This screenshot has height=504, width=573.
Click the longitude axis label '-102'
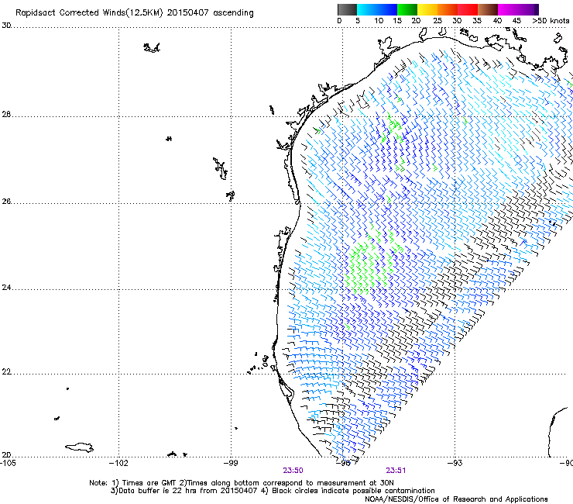click(118, 463)
